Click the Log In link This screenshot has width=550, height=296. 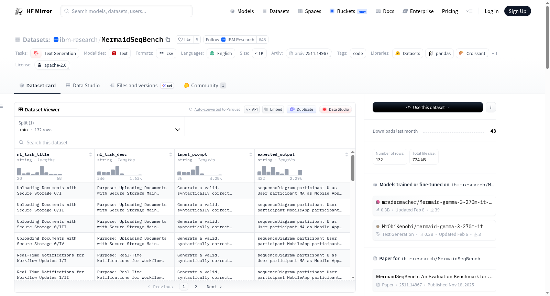pos(492,11)
